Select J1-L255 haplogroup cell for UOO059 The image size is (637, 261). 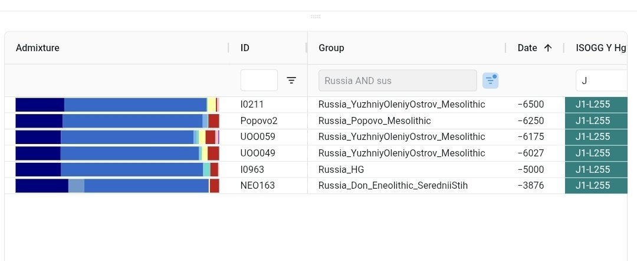tap(596, 137)
